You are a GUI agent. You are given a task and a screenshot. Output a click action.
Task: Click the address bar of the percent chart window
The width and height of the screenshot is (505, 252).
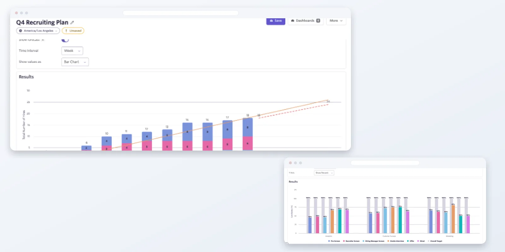385,163
